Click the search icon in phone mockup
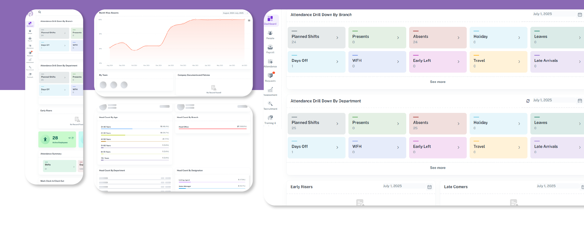Screen dimensions: 584x225 point(40,12)
